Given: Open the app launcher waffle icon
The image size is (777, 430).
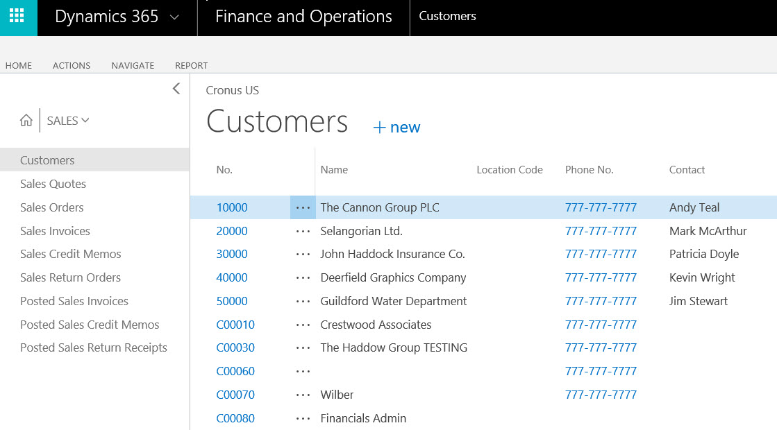Looking at the screenshot, I should click(18, 17).
